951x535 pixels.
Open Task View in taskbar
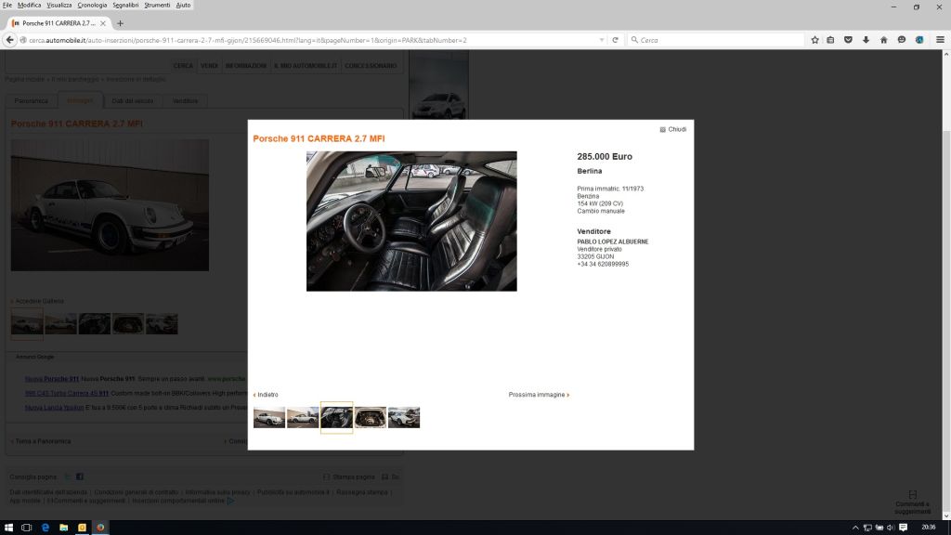(x=26, y=528)
